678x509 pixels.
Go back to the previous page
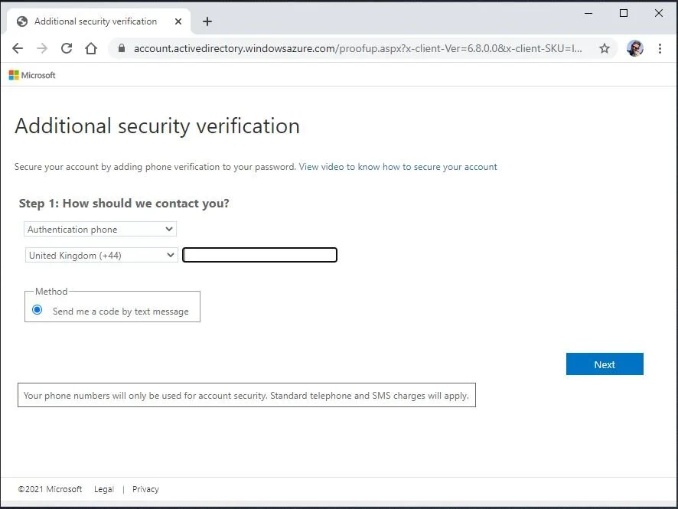18,48
